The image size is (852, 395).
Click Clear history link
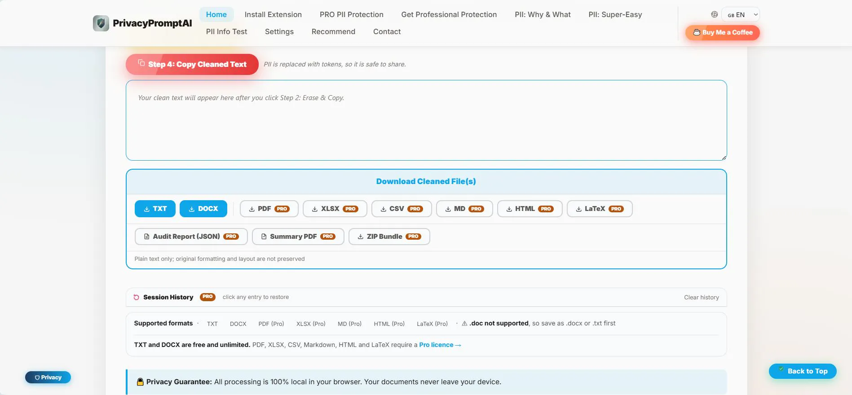tap(702, 298)
